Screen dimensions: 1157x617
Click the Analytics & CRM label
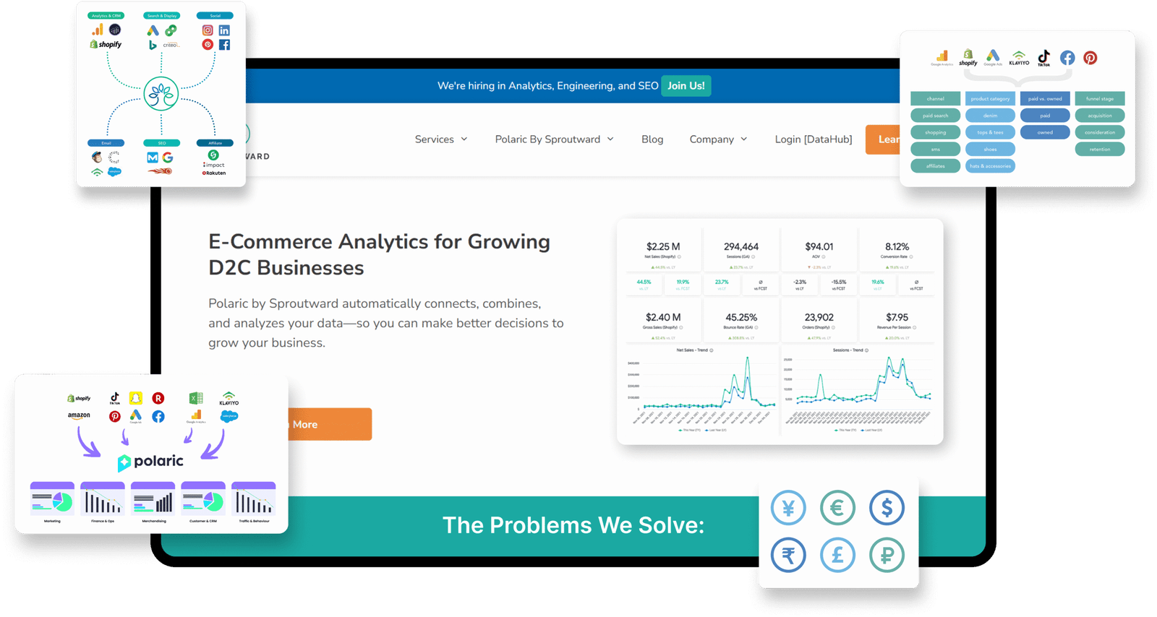(106, 15)
